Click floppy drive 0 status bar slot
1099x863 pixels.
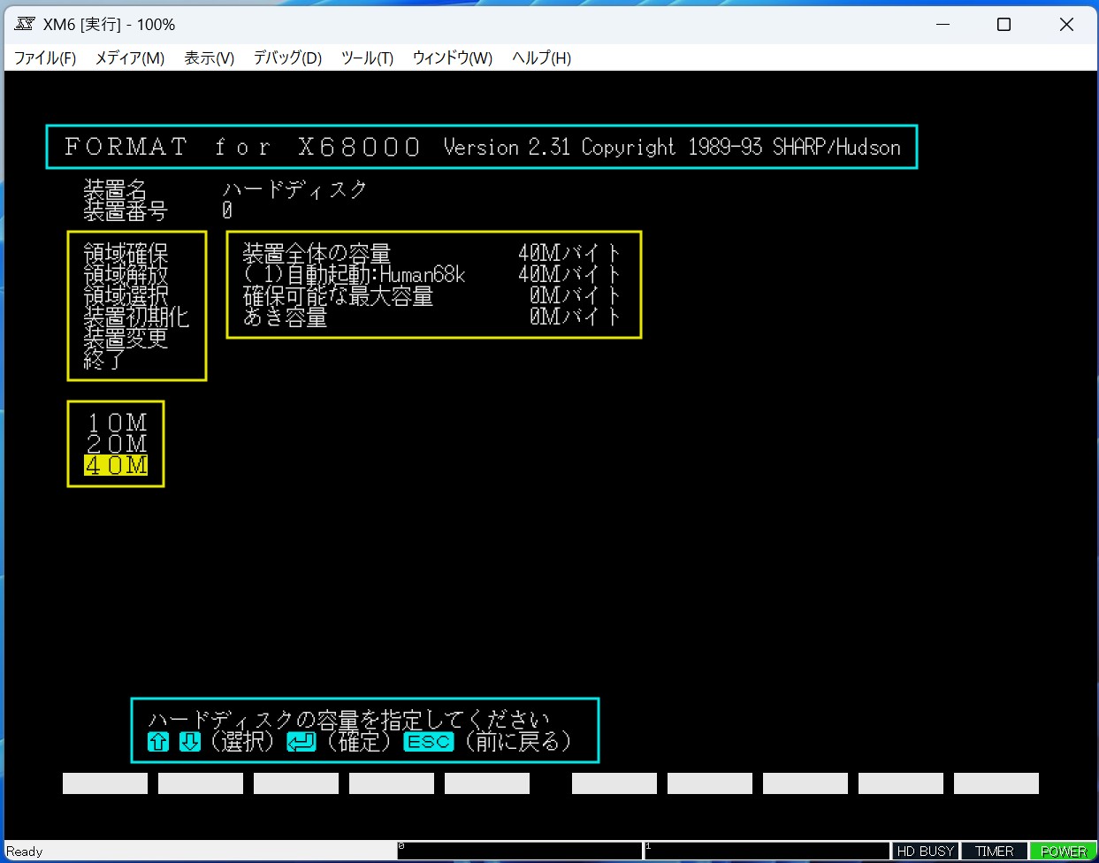pyautogui.click(x=520, y=851)
